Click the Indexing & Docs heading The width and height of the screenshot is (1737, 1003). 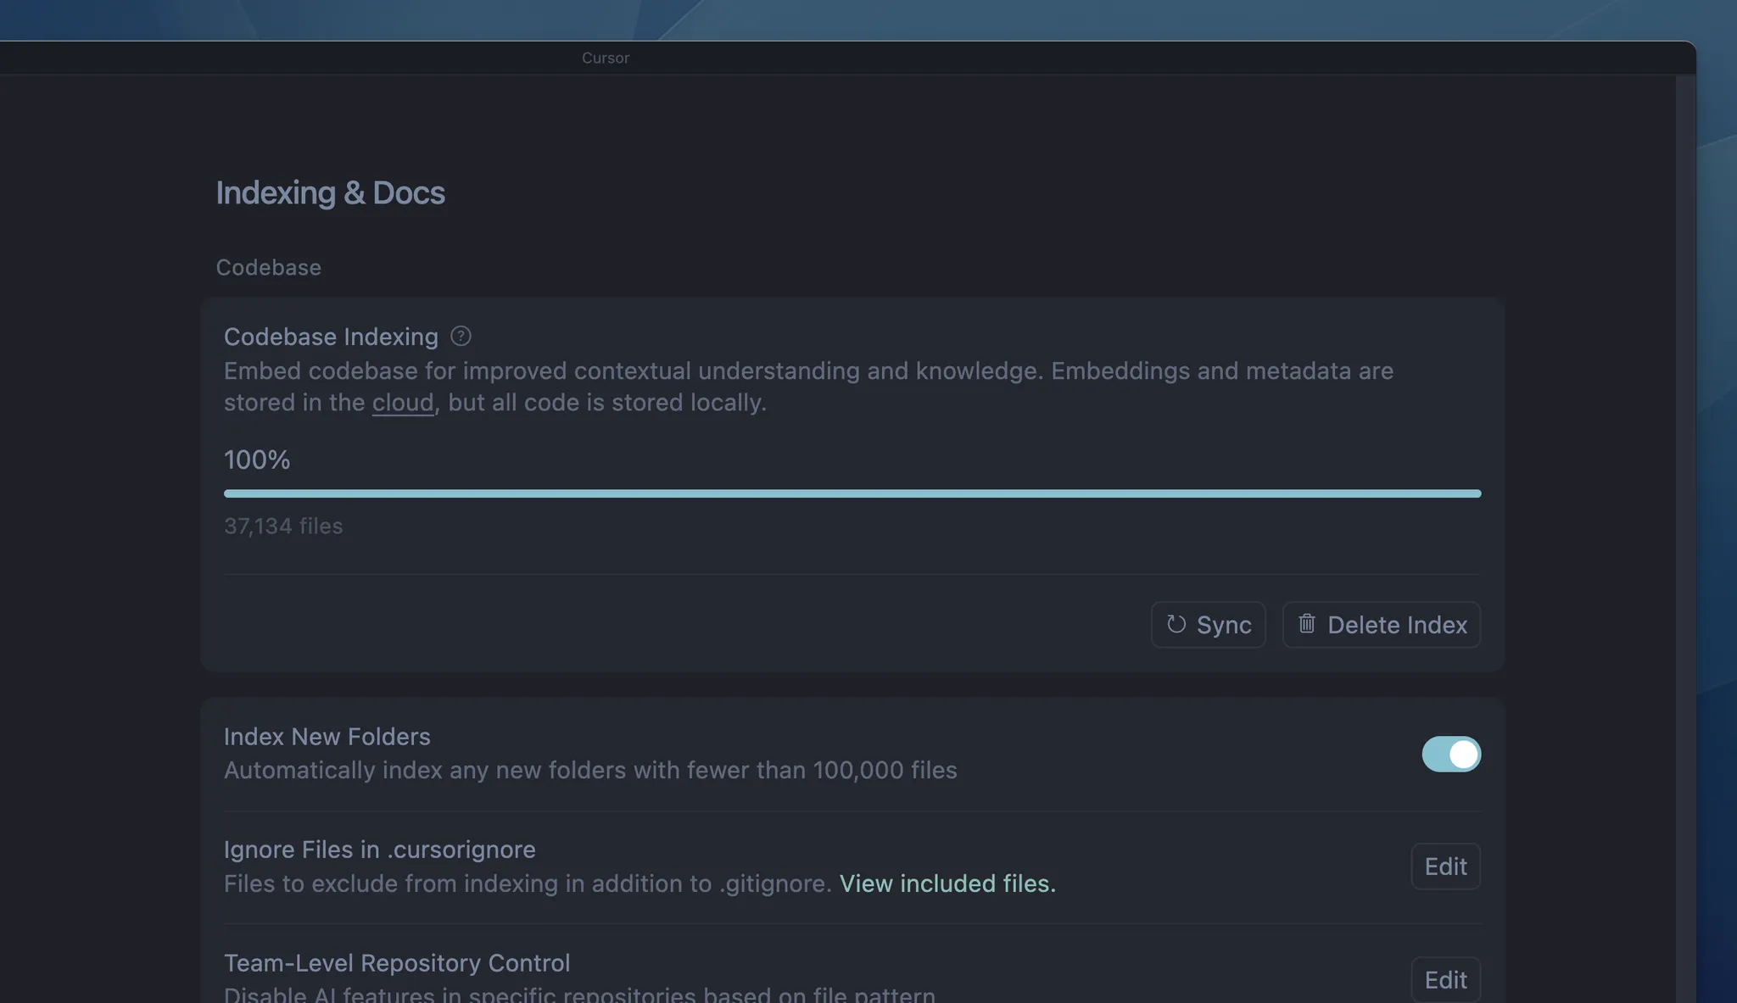330,193
